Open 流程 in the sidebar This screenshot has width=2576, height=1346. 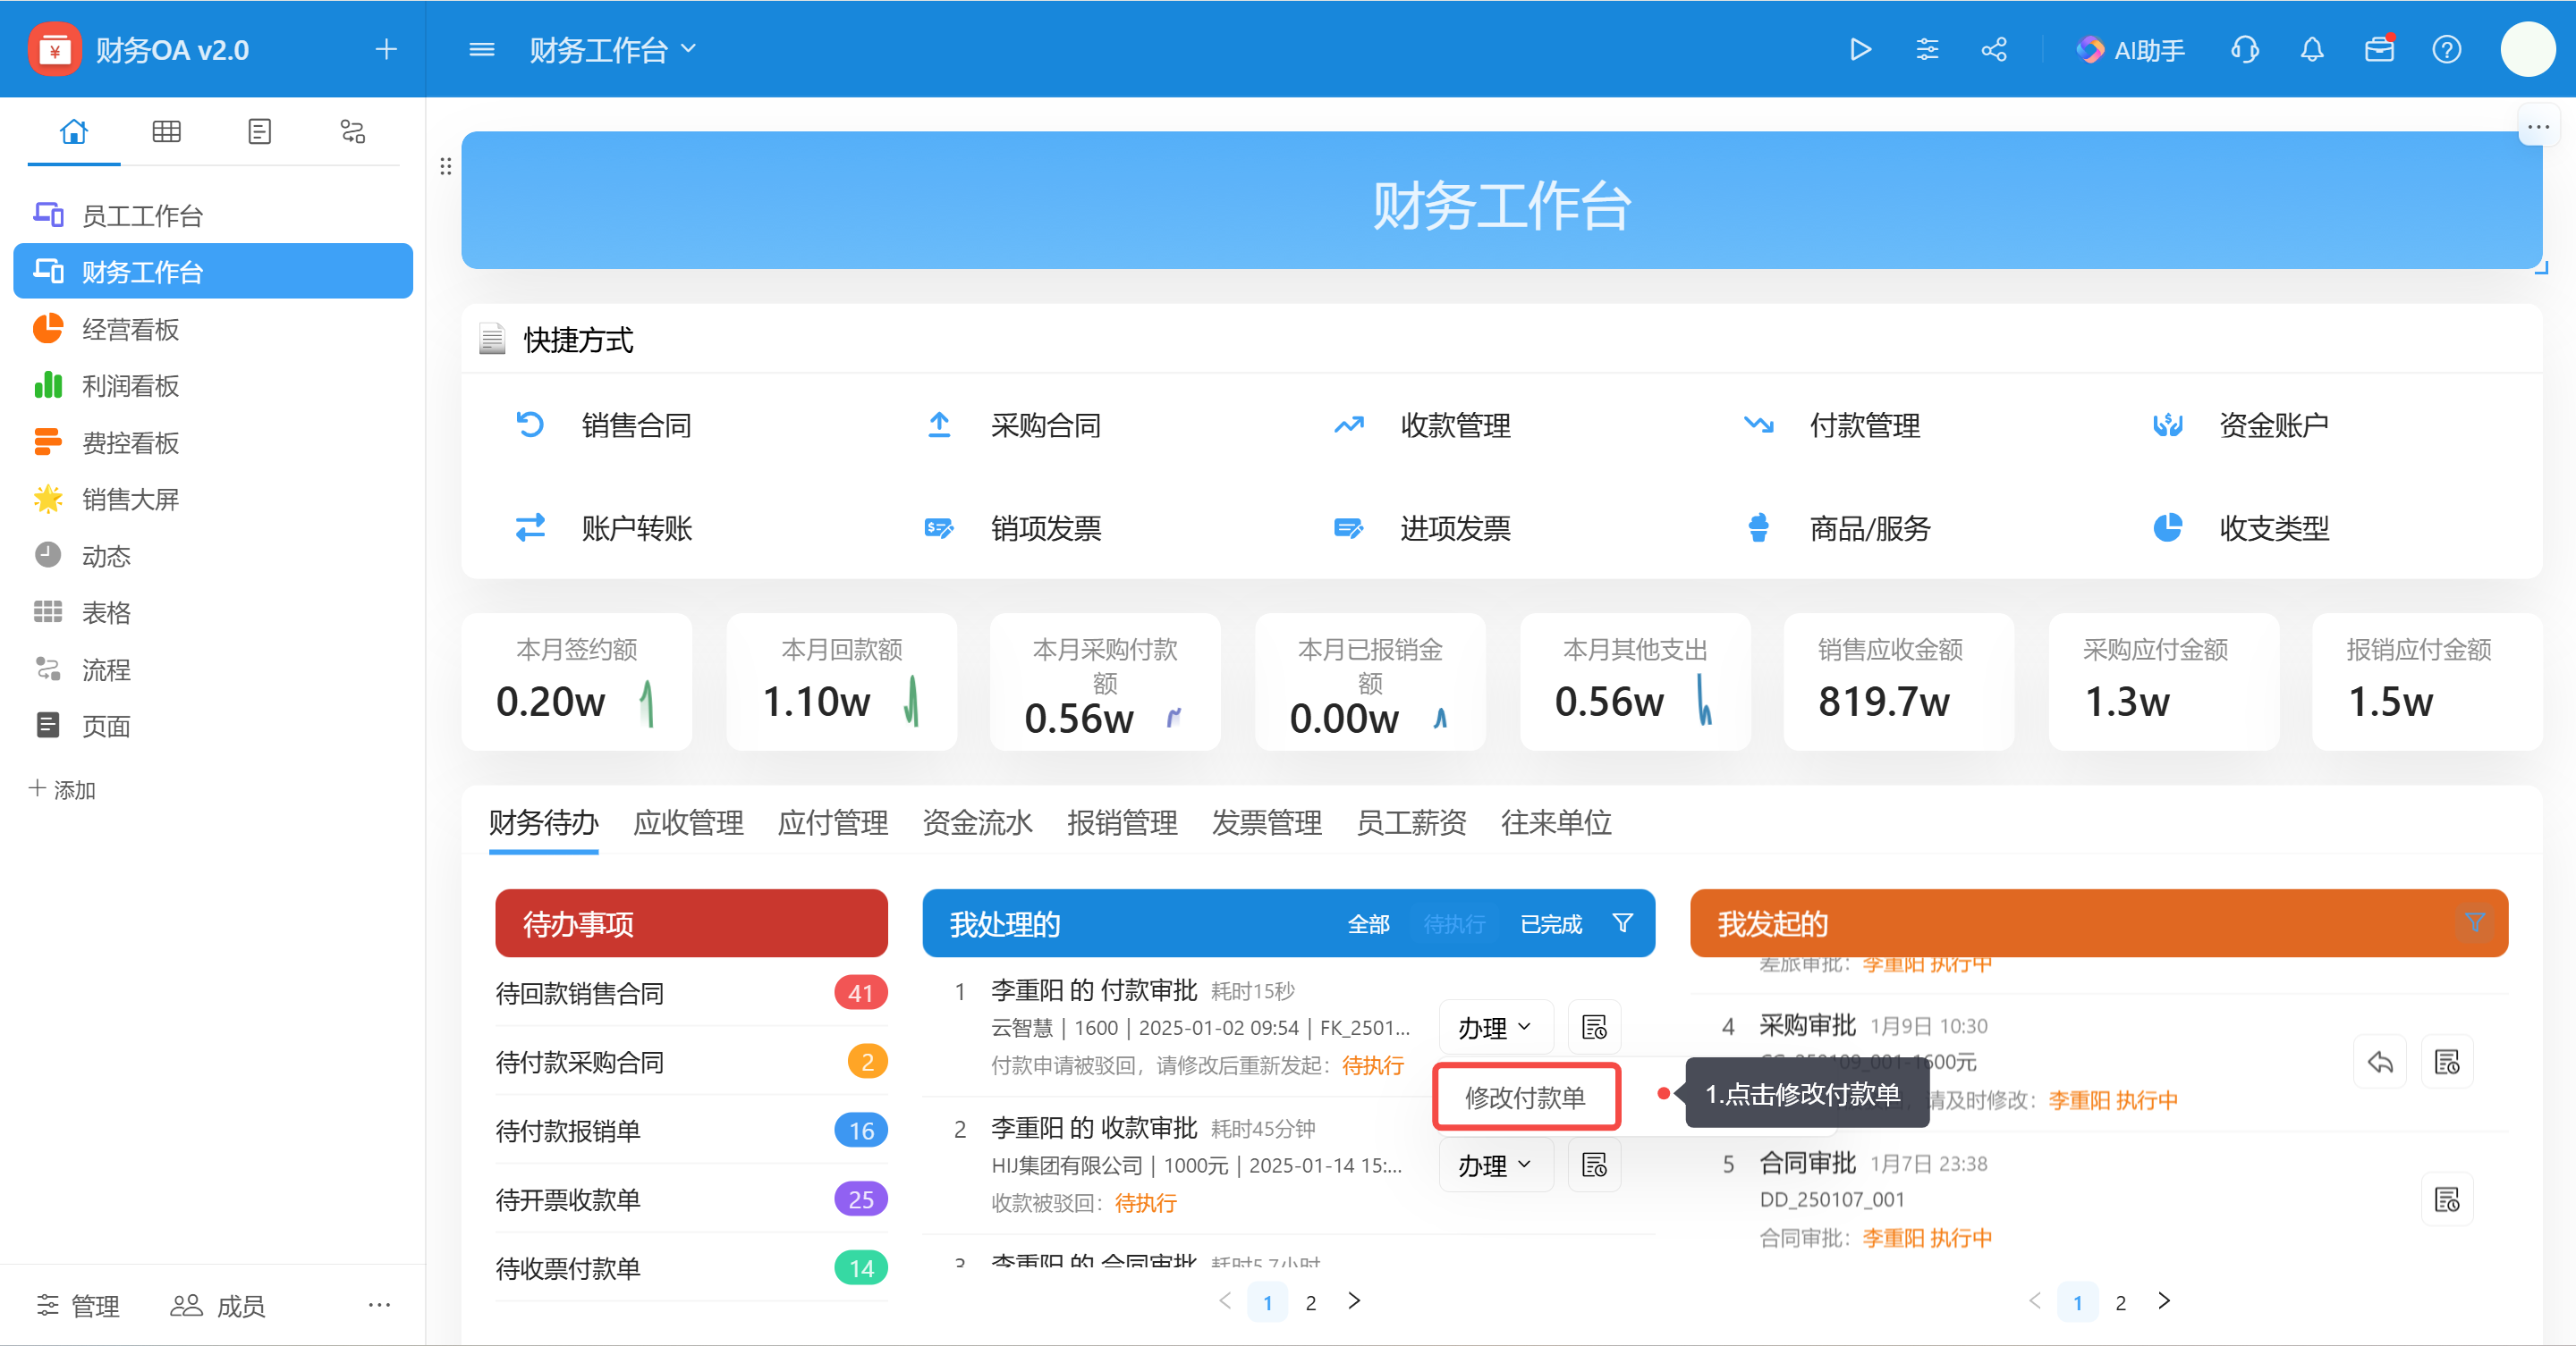pyautogui.click(x=213, y=669)
